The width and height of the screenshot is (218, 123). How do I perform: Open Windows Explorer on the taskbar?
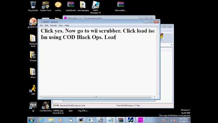pos(51,120)
